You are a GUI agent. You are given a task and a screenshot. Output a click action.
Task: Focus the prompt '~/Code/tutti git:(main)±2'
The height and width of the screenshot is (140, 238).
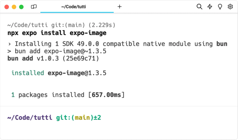(54, 118)
